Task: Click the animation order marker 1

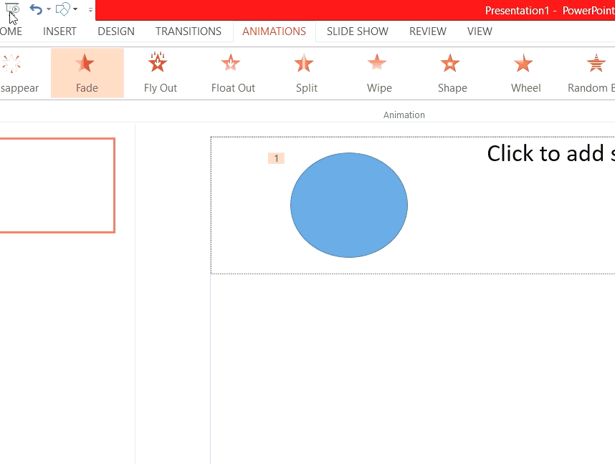Action: (276, 158)
